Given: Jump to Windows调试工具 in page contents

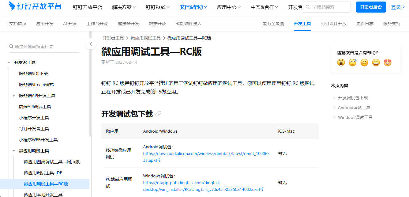Looking at the screenshot, I should click(x=355, y=117).
